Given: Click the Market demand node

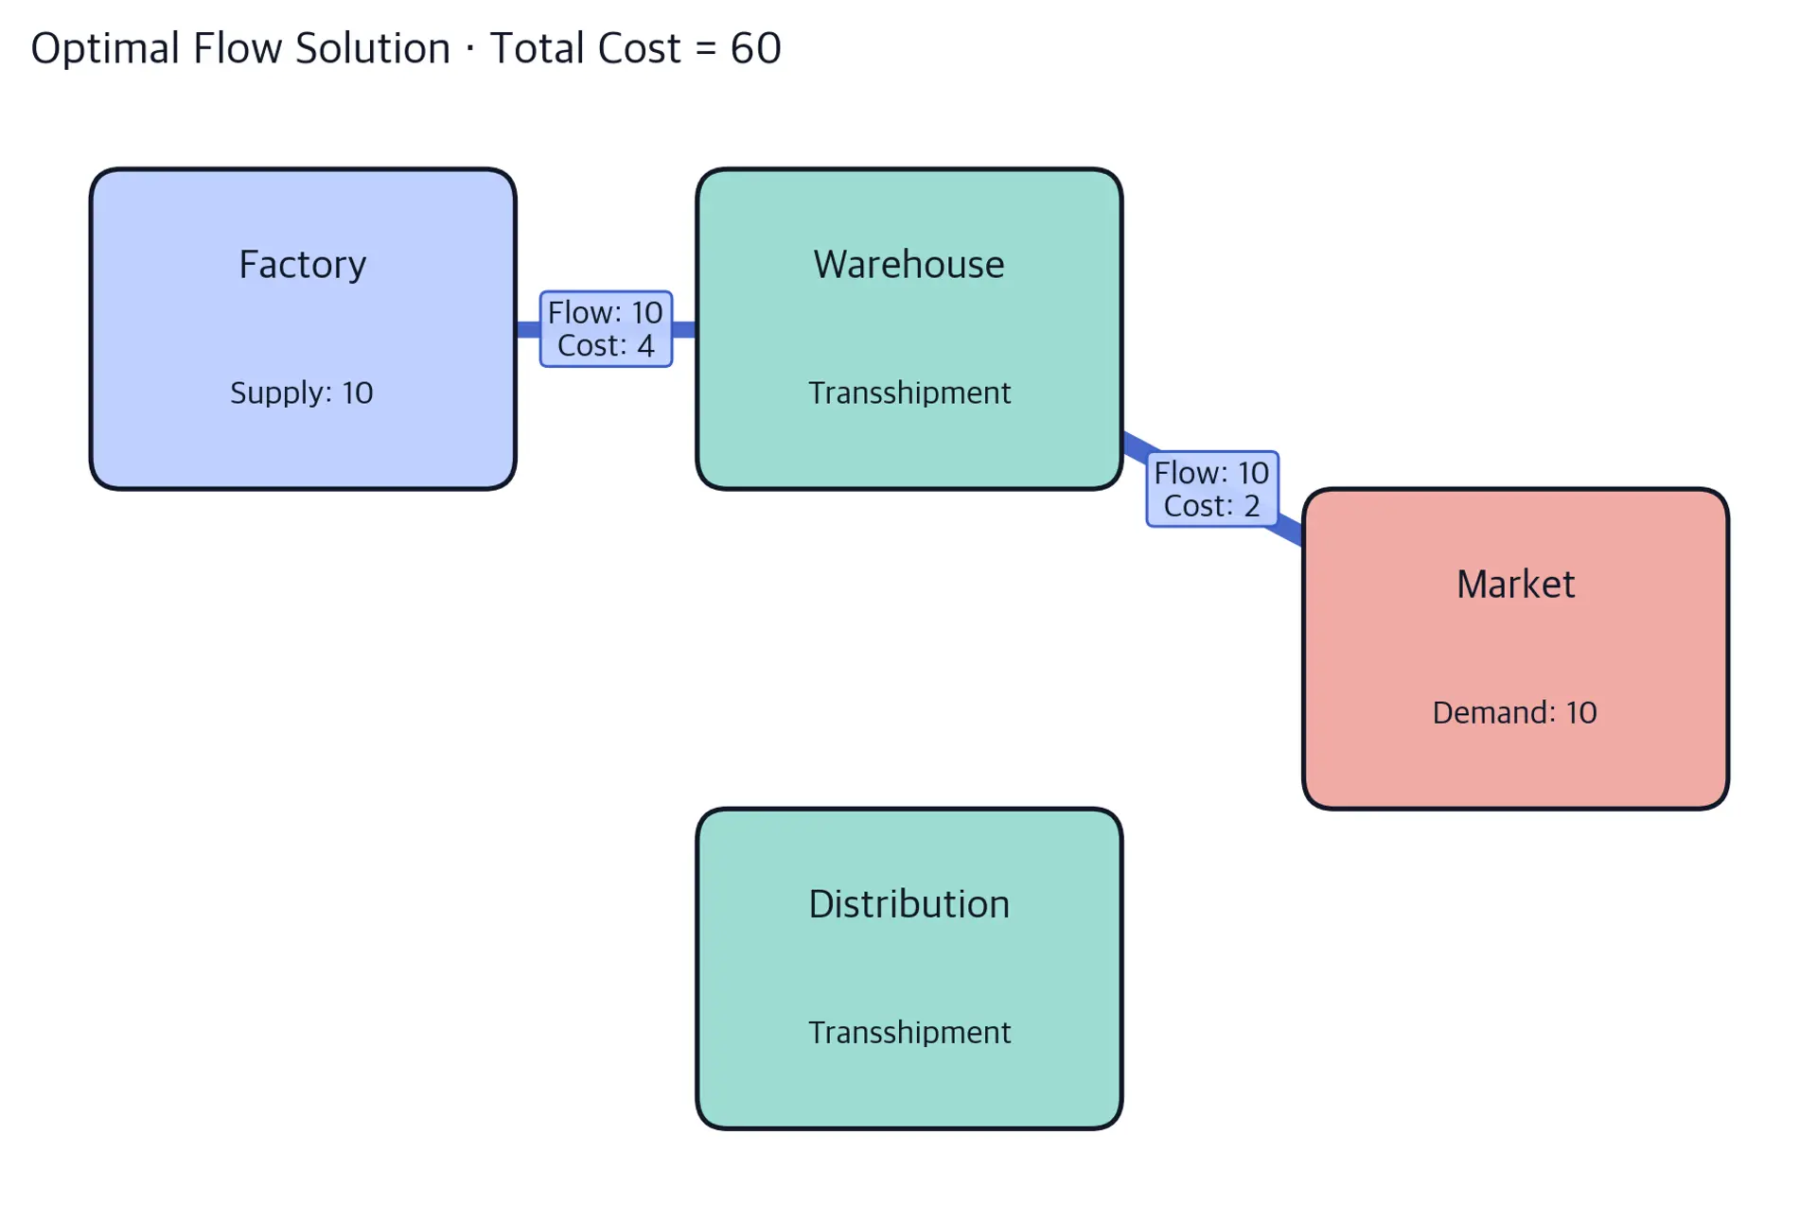Looking at the screenshot, I should pos(1515,649).
